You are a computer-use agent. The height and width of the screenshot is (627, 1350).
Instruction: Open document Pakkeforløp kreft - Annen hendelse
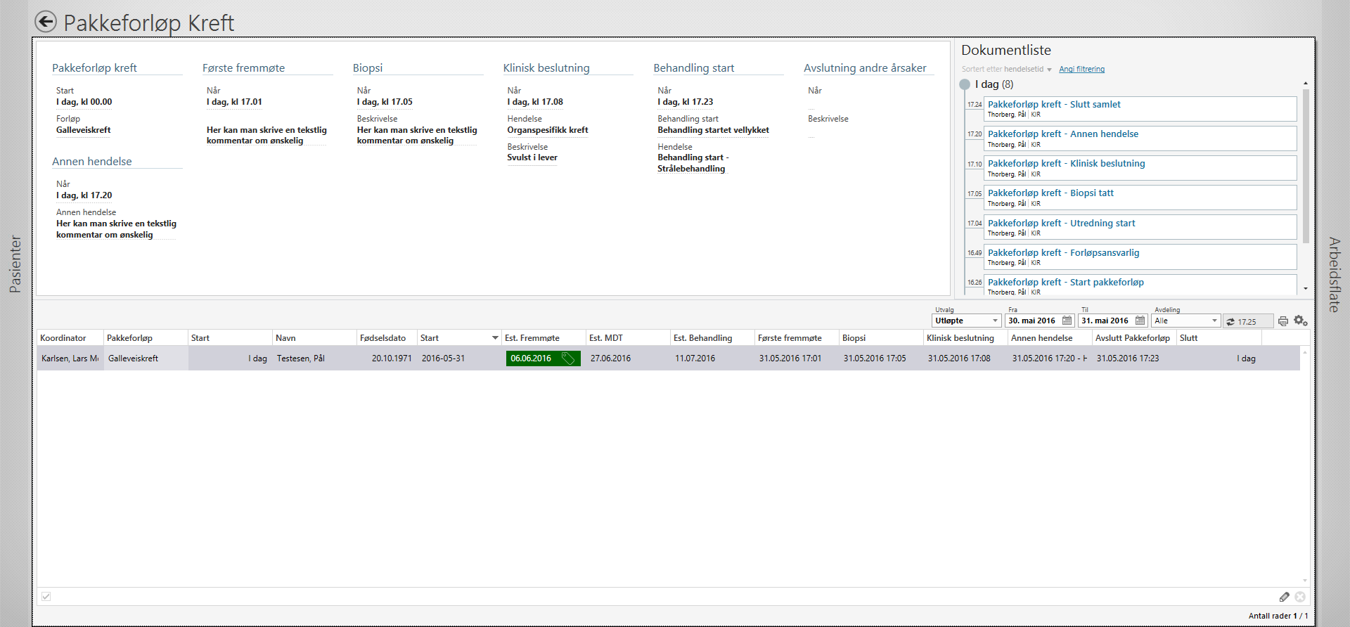point(1140,138)
